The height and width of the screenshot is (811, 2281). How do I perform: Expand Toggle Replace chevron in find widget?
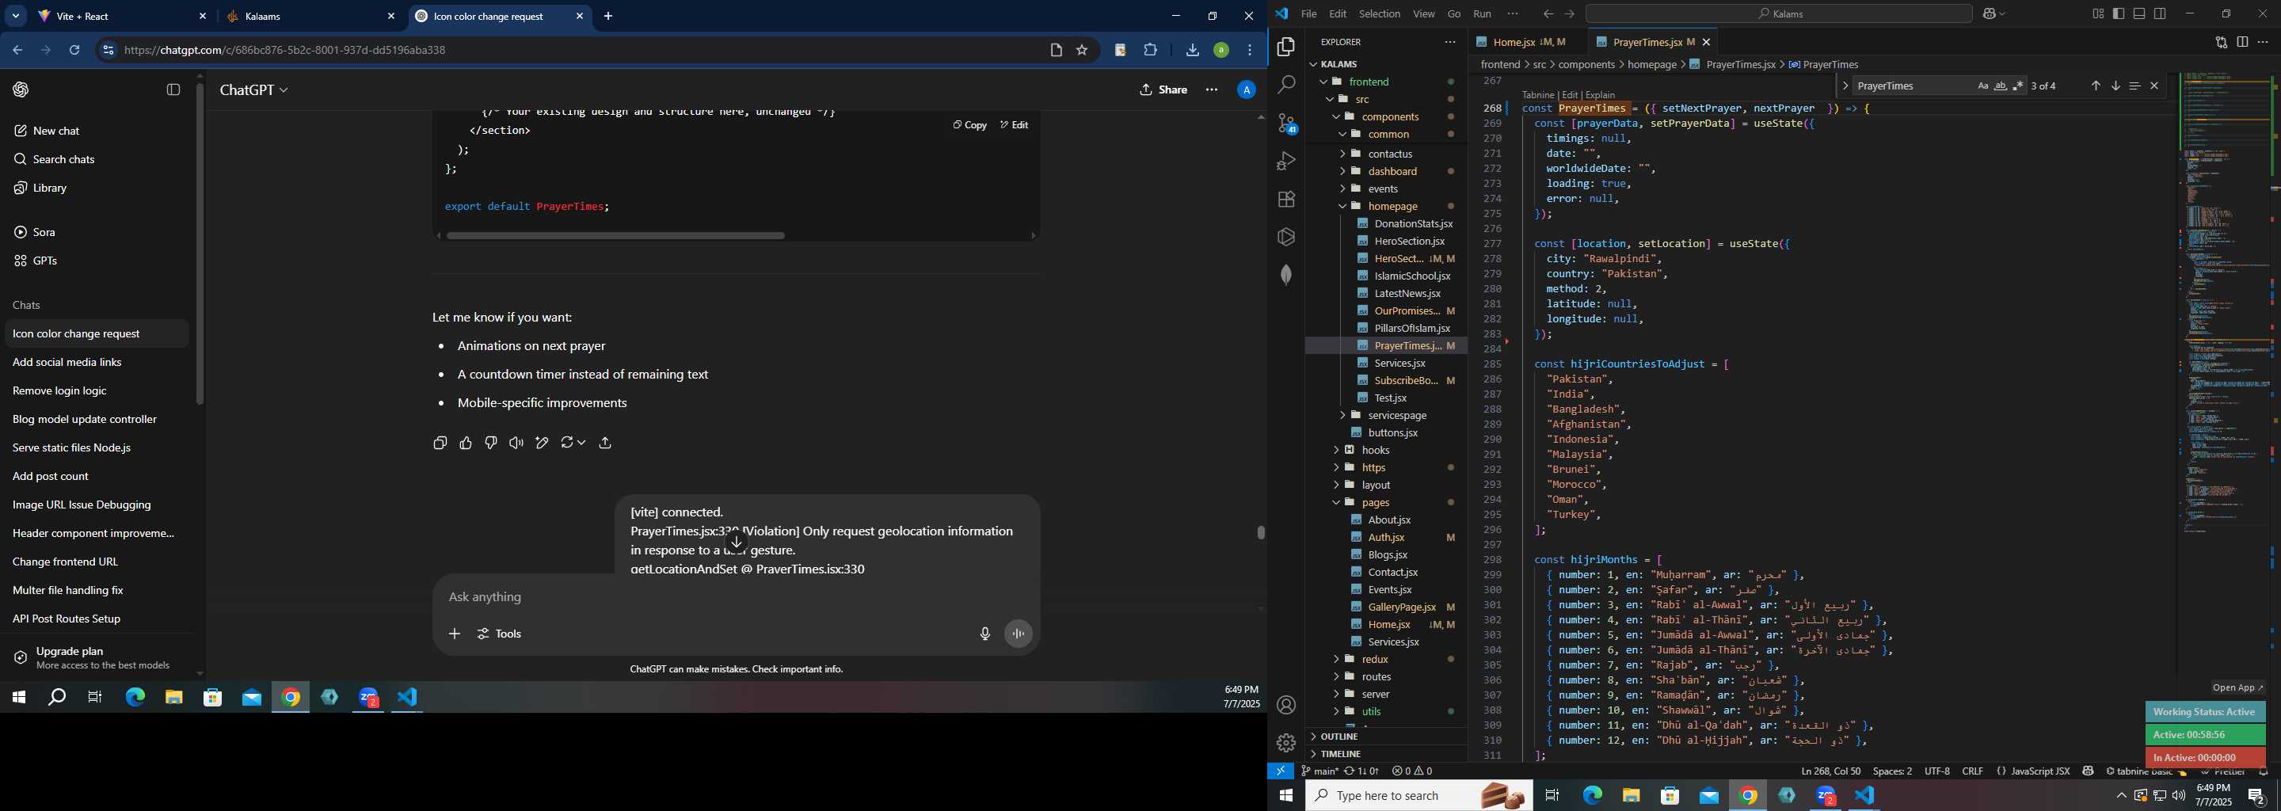[1845, 86]
